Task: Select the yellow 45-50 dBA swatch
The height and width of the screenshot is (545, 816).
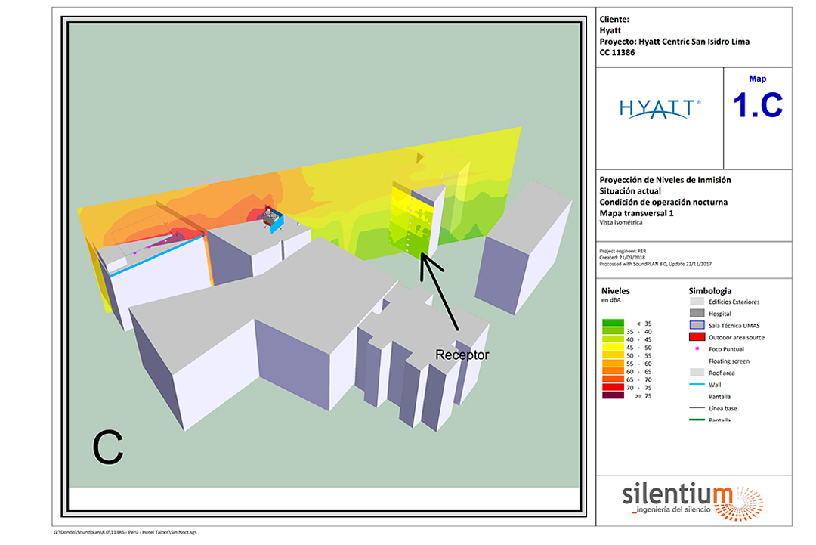Action: (x=613, y=347)
